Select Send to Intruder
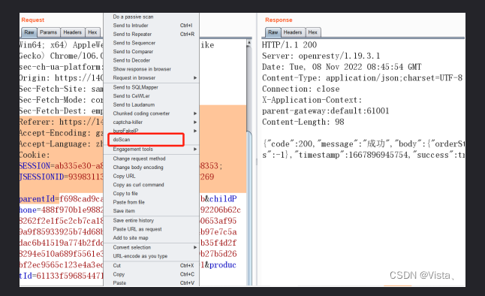485x296 pixels. point(151,26)
